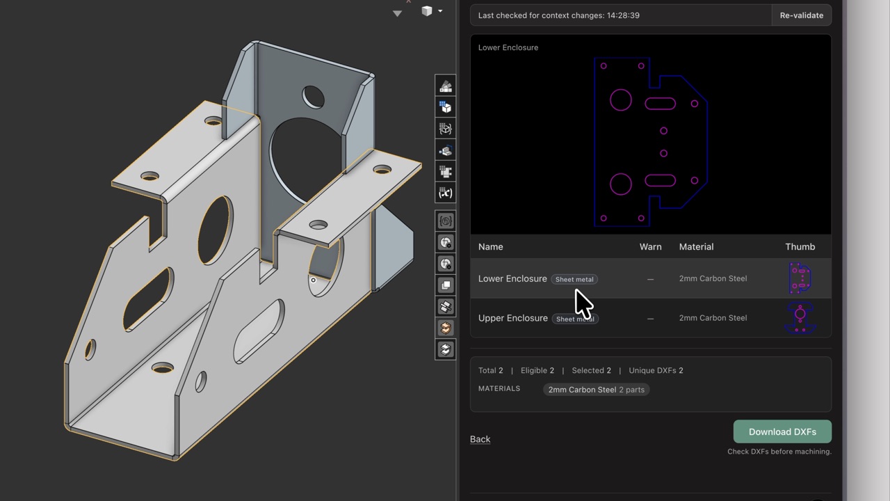The image size is (890, 501).
Task: Click the stacked layers bottom panel icon
Action: [446, 349]
